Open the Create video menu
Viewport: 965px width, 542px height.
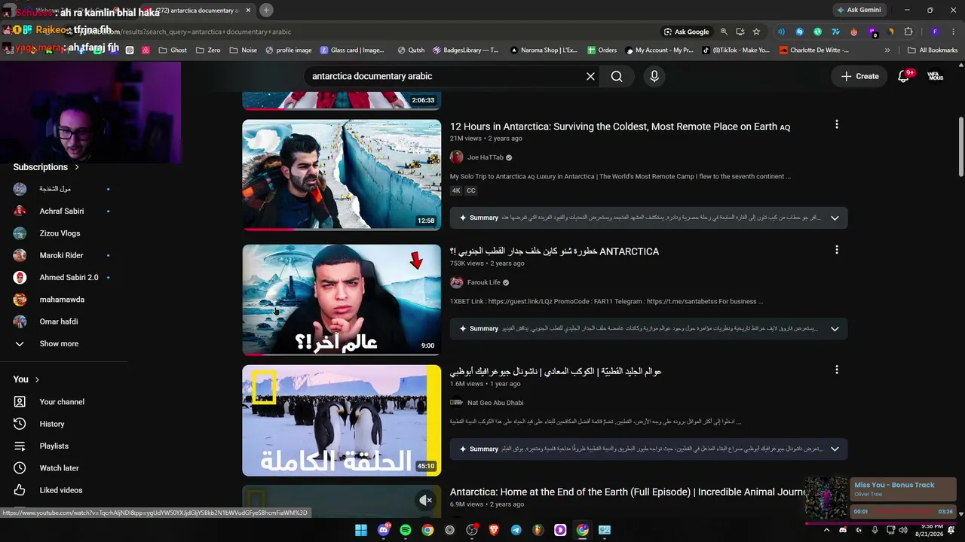click(x=859, y=76)
